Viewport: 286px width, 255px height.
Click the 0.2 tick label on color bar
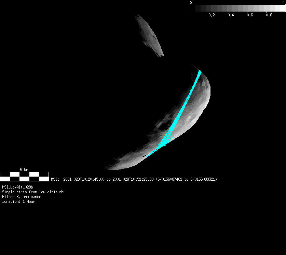pos(212,15)
